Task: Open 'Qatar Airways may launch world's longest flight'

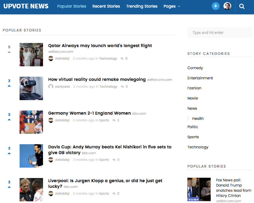Action: click(100, 46)
